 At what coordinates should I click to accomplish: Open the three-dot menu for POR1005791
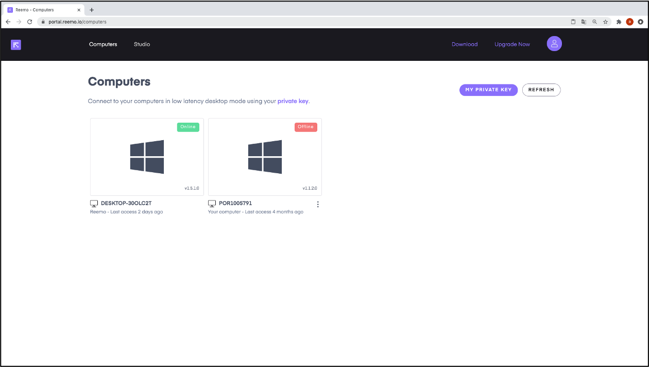(318, 204)
